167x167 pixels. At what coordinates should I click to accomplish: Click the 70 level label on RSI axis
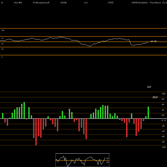(2, 38)
